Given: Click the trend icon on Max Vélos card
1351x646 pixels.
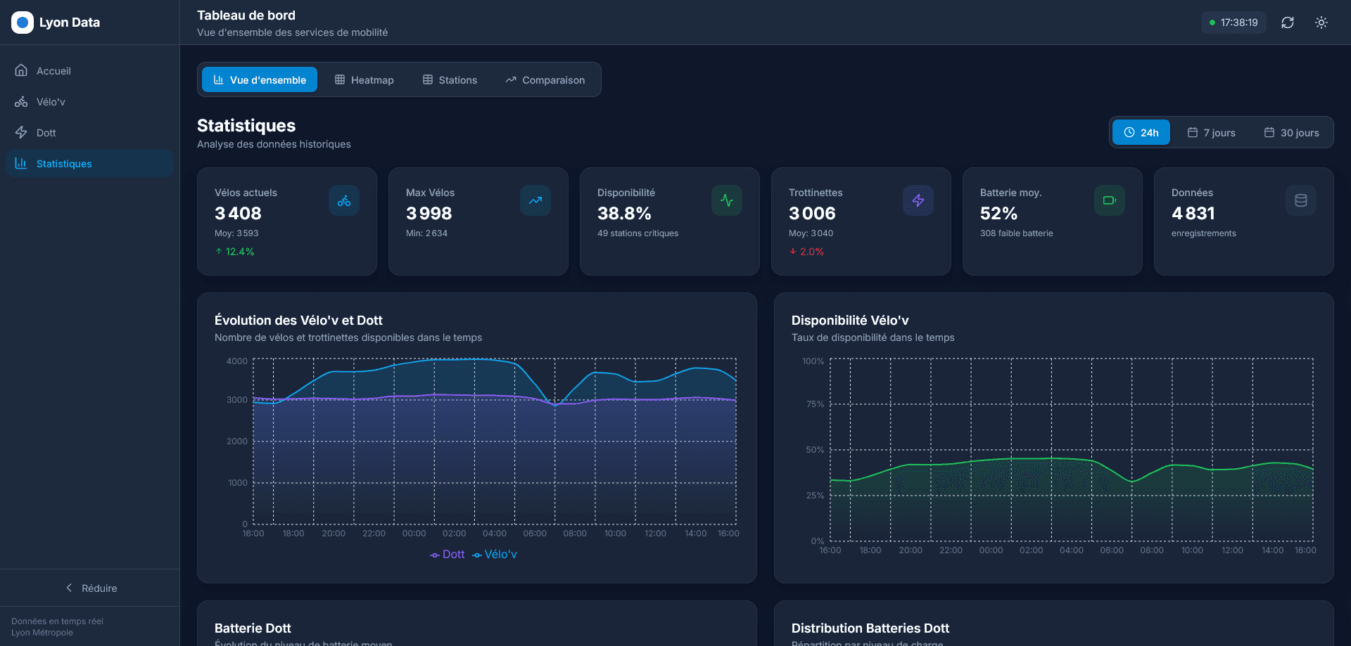Looking at the screenshot, I should point(535,200).
